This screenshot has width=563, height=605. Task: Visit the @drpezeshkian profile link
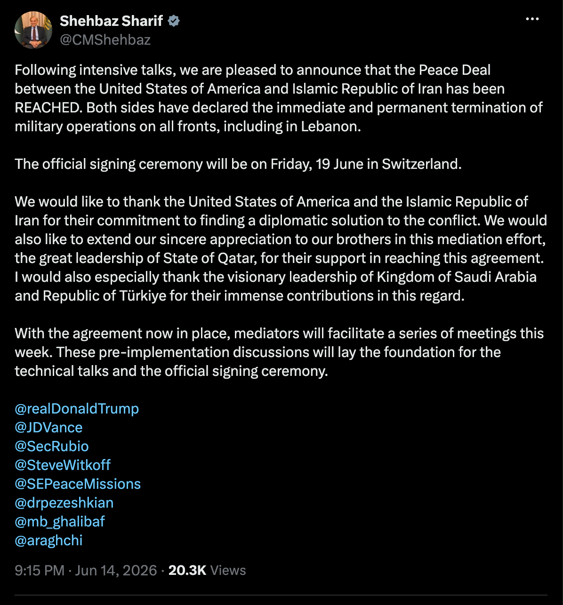tap(64, 503)
